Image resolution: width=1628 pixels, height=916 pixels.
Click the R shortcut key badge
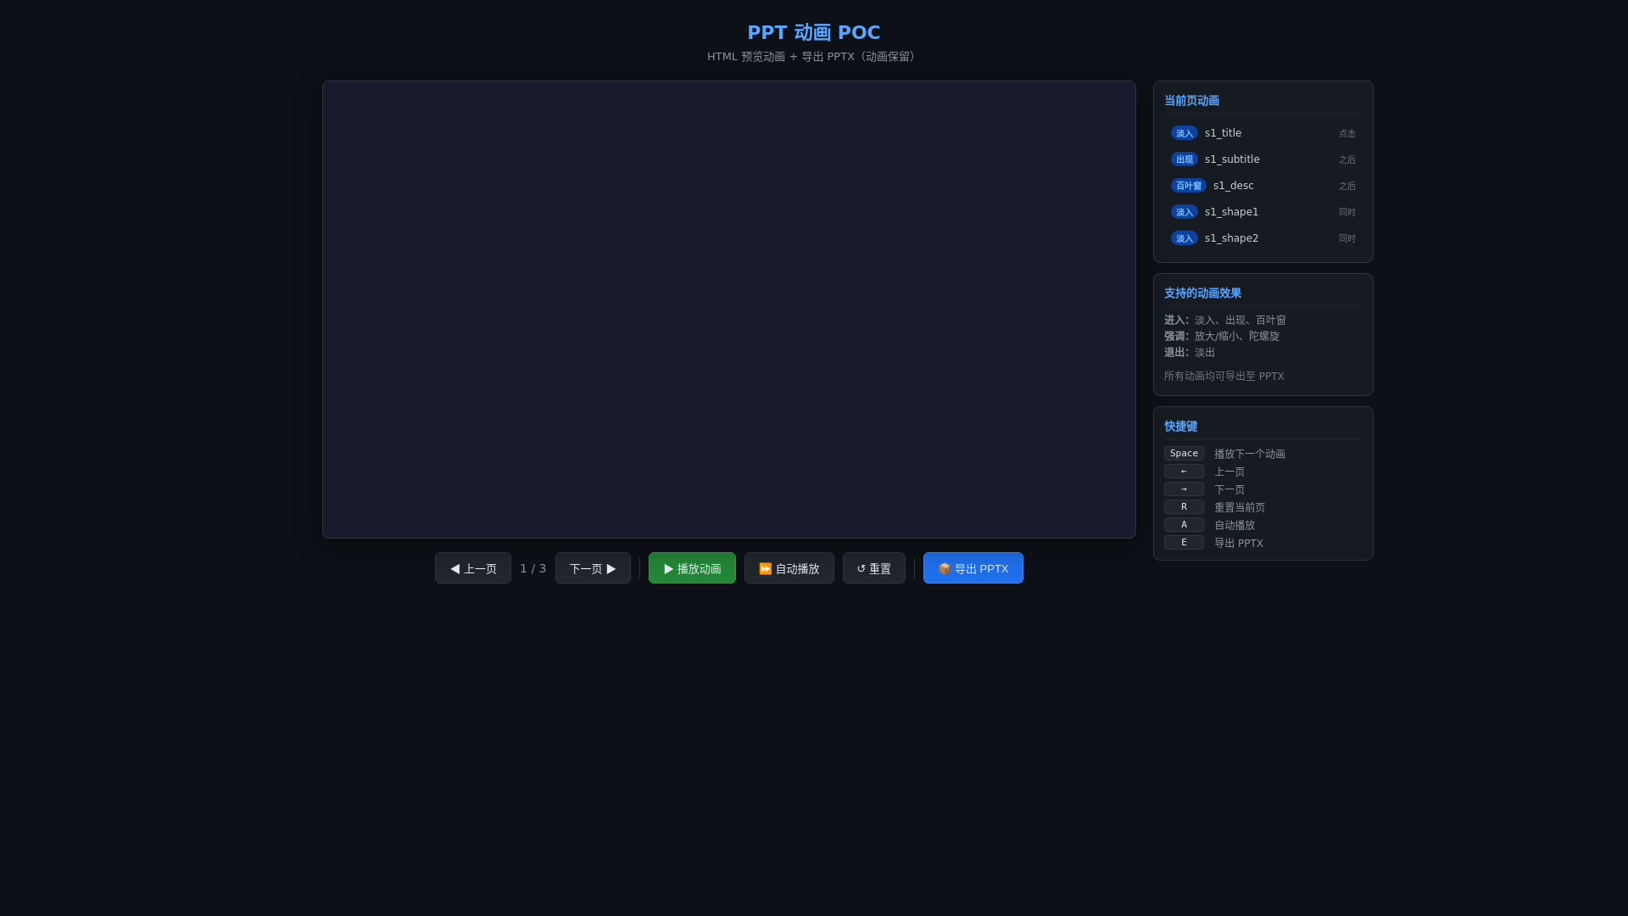tap(1184, 507)
